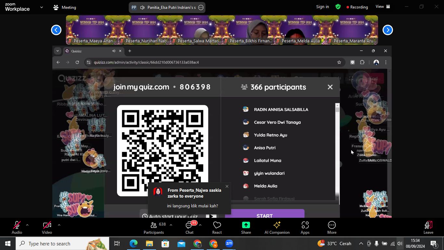The height and width of the screenshot is (250, 444).
Task: Click the Sign in link
Action: 322,7
